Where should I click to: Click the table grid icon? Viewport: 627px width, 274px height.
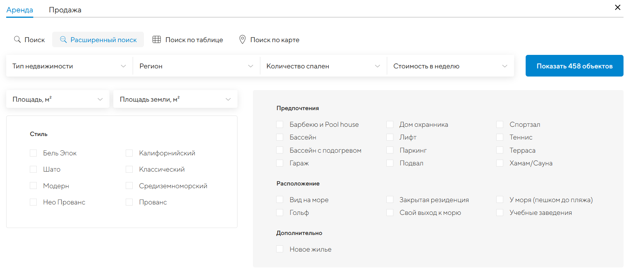point(157,39)
